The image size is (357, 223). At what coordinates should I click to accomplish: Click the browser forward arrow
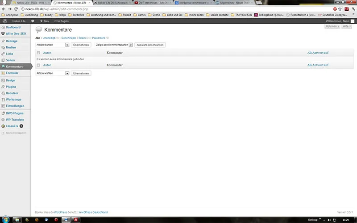[x=10, y=9]
